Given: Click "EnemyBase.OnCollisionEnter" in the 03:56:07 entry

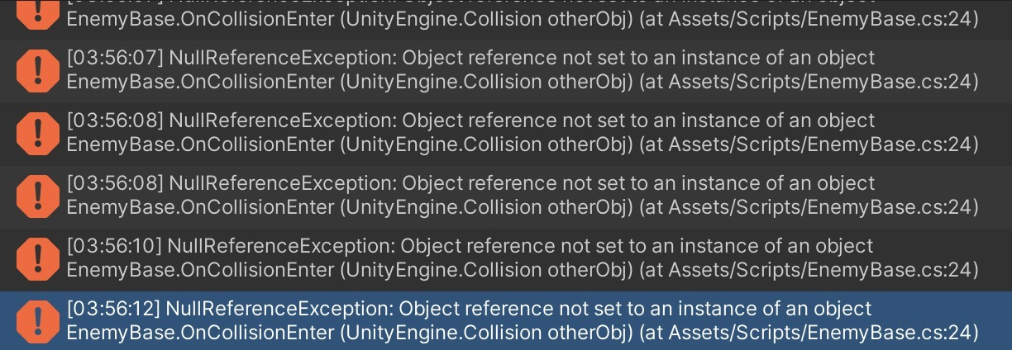Looking at the screenshot, I should pos(200,82).
